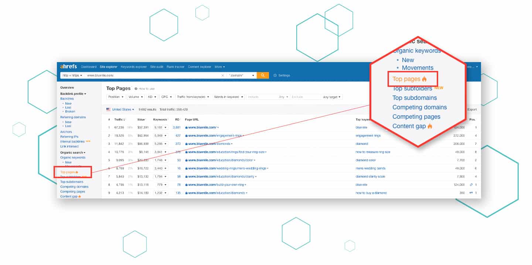Click the lock icon beside www.bluenile.com/engagement-rings
Image resolution: width=532 pixels, height=265 pixels.
coord(187,136)
